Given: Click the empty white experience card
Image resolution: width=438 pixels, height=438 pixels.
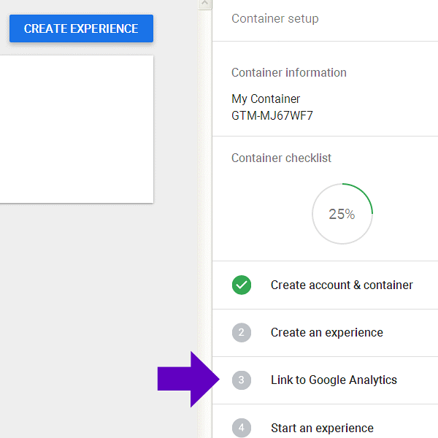Looking at the screenshot, I should click(x=76, y=129).
